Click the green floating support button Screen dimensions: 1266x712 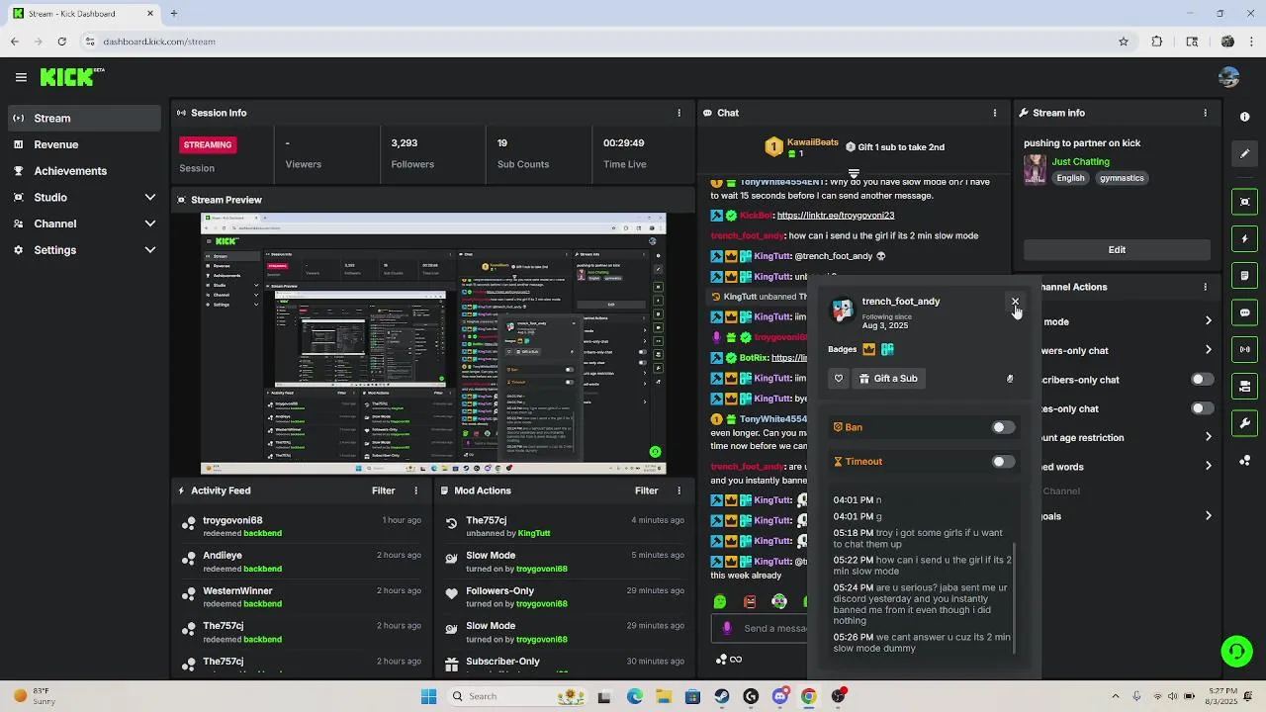click(1236, 651)
